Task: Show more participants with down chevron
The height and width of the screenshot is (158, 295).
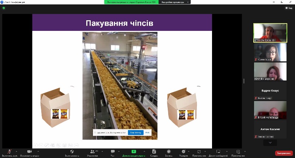Action: pyautogui.click(x=270, y=143)
